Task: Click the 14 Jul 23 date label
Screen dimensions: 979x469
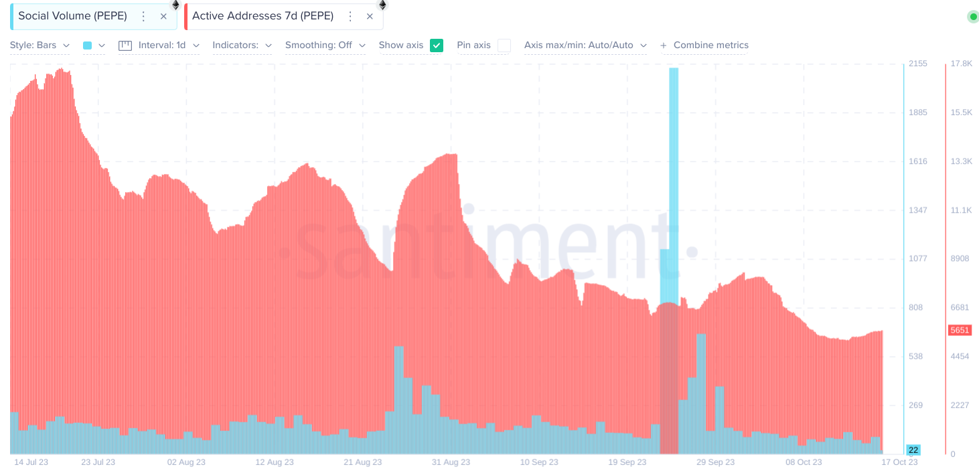Action: click(x=31, y=462)
